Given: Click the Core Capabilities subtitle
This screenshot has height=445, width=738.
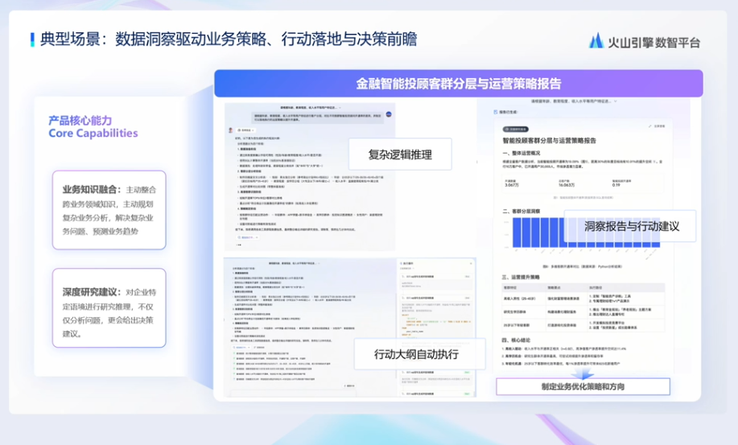Looking at the screenshot, I should (93, 133).
